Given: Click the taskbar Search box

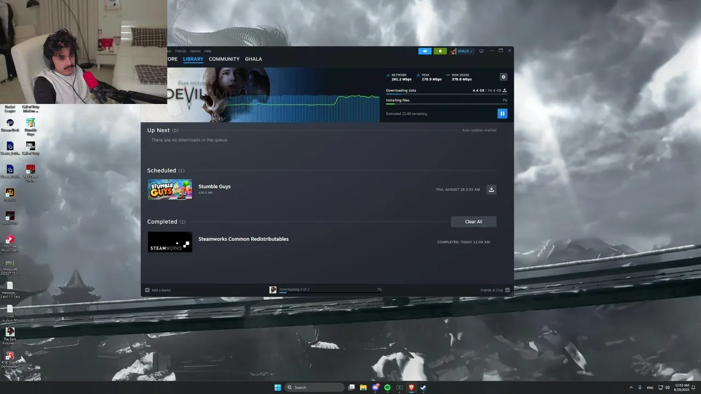Looking at the screenshot, I should click(x=315, y=387).
